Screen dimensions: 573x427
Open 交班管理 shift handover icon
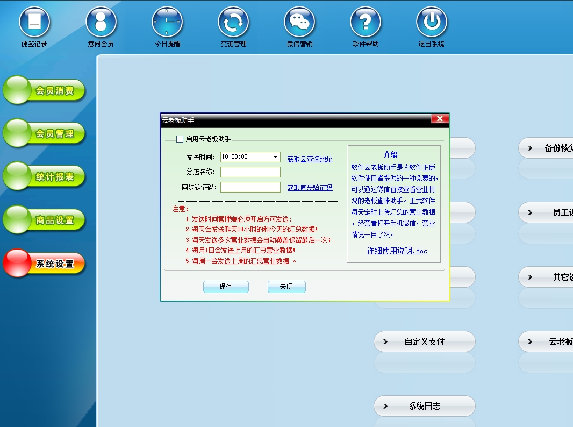[233, 23]
